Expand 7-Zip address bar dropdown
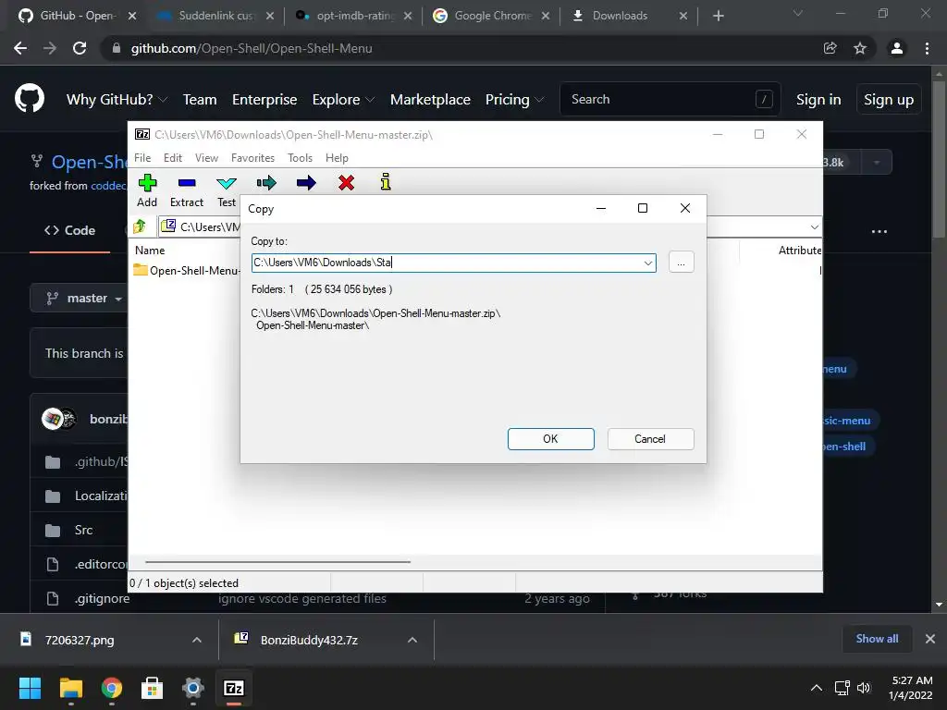Viewport: 947px width, 710px height. click(814, 227)
